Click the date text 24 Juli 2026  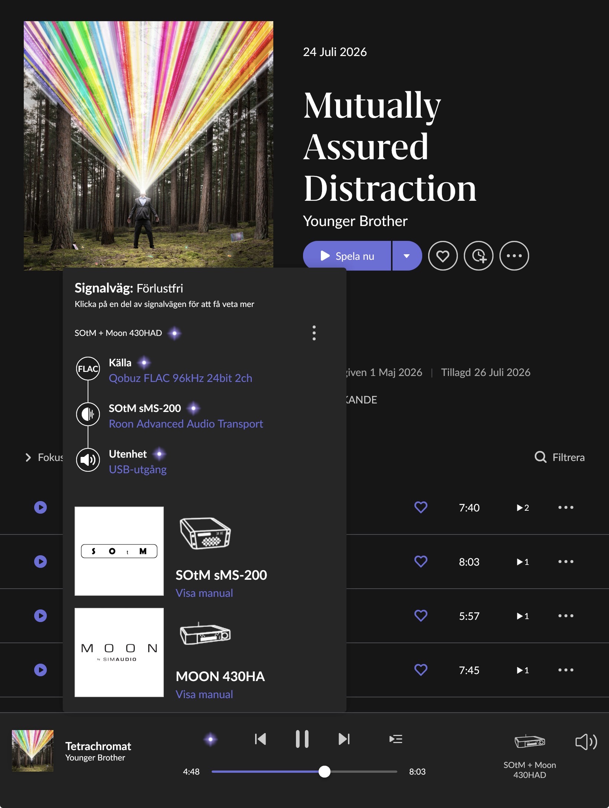(x=335, y=52)
